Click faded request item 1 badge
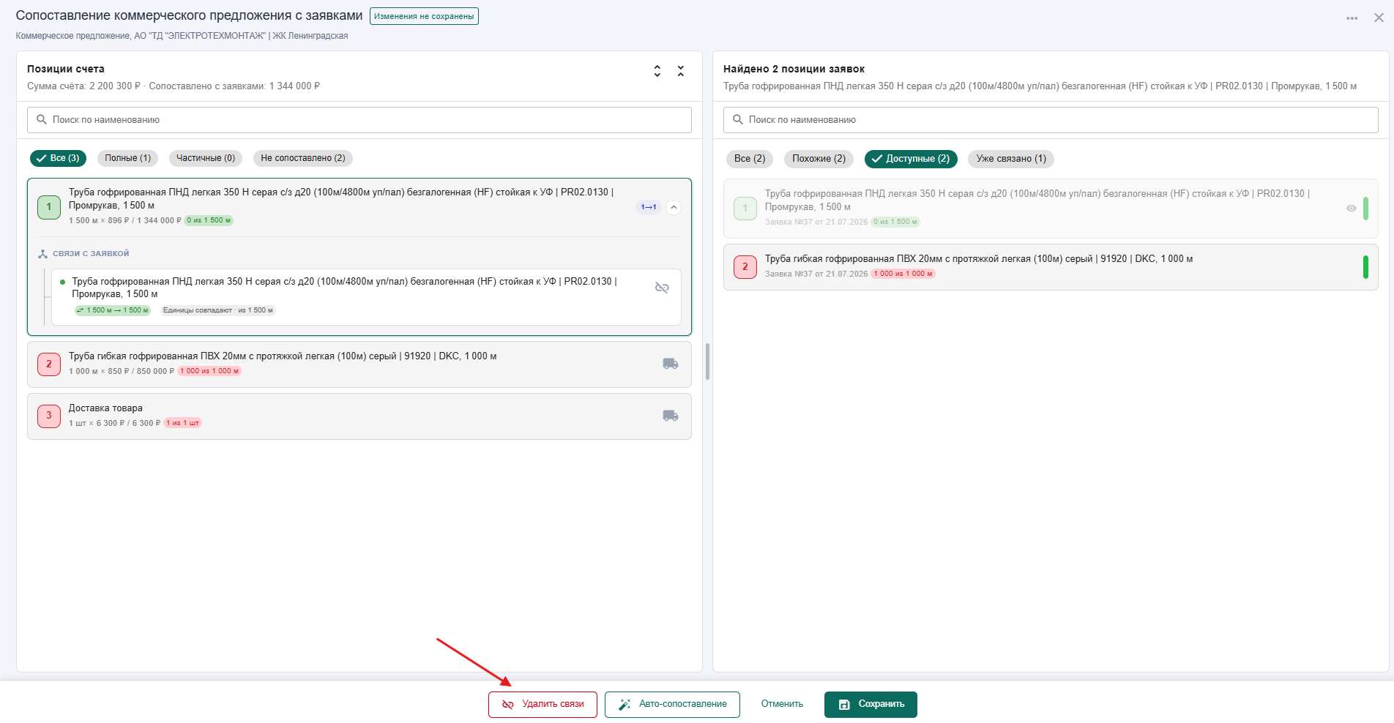Image resolution: width=1394 pixels, height=723 pixels. 745,209
